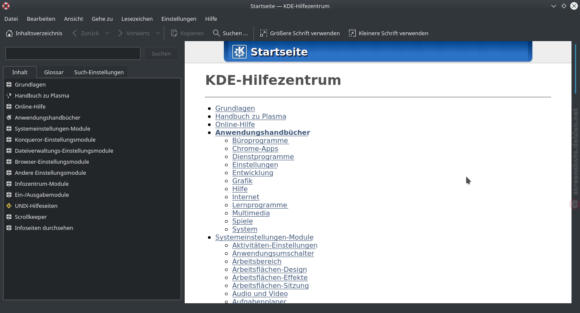The height and width of the screenshot is (313, 580).
Task: Open the Arbeitsflächen-Effekte link
Action: 270,277
